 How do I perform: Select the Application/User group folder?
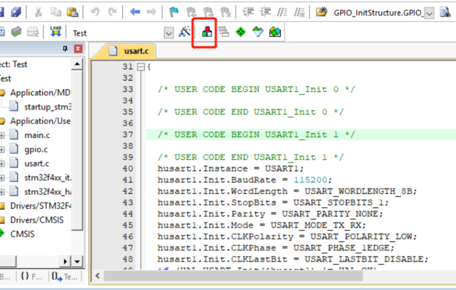(x=40, y=121)
